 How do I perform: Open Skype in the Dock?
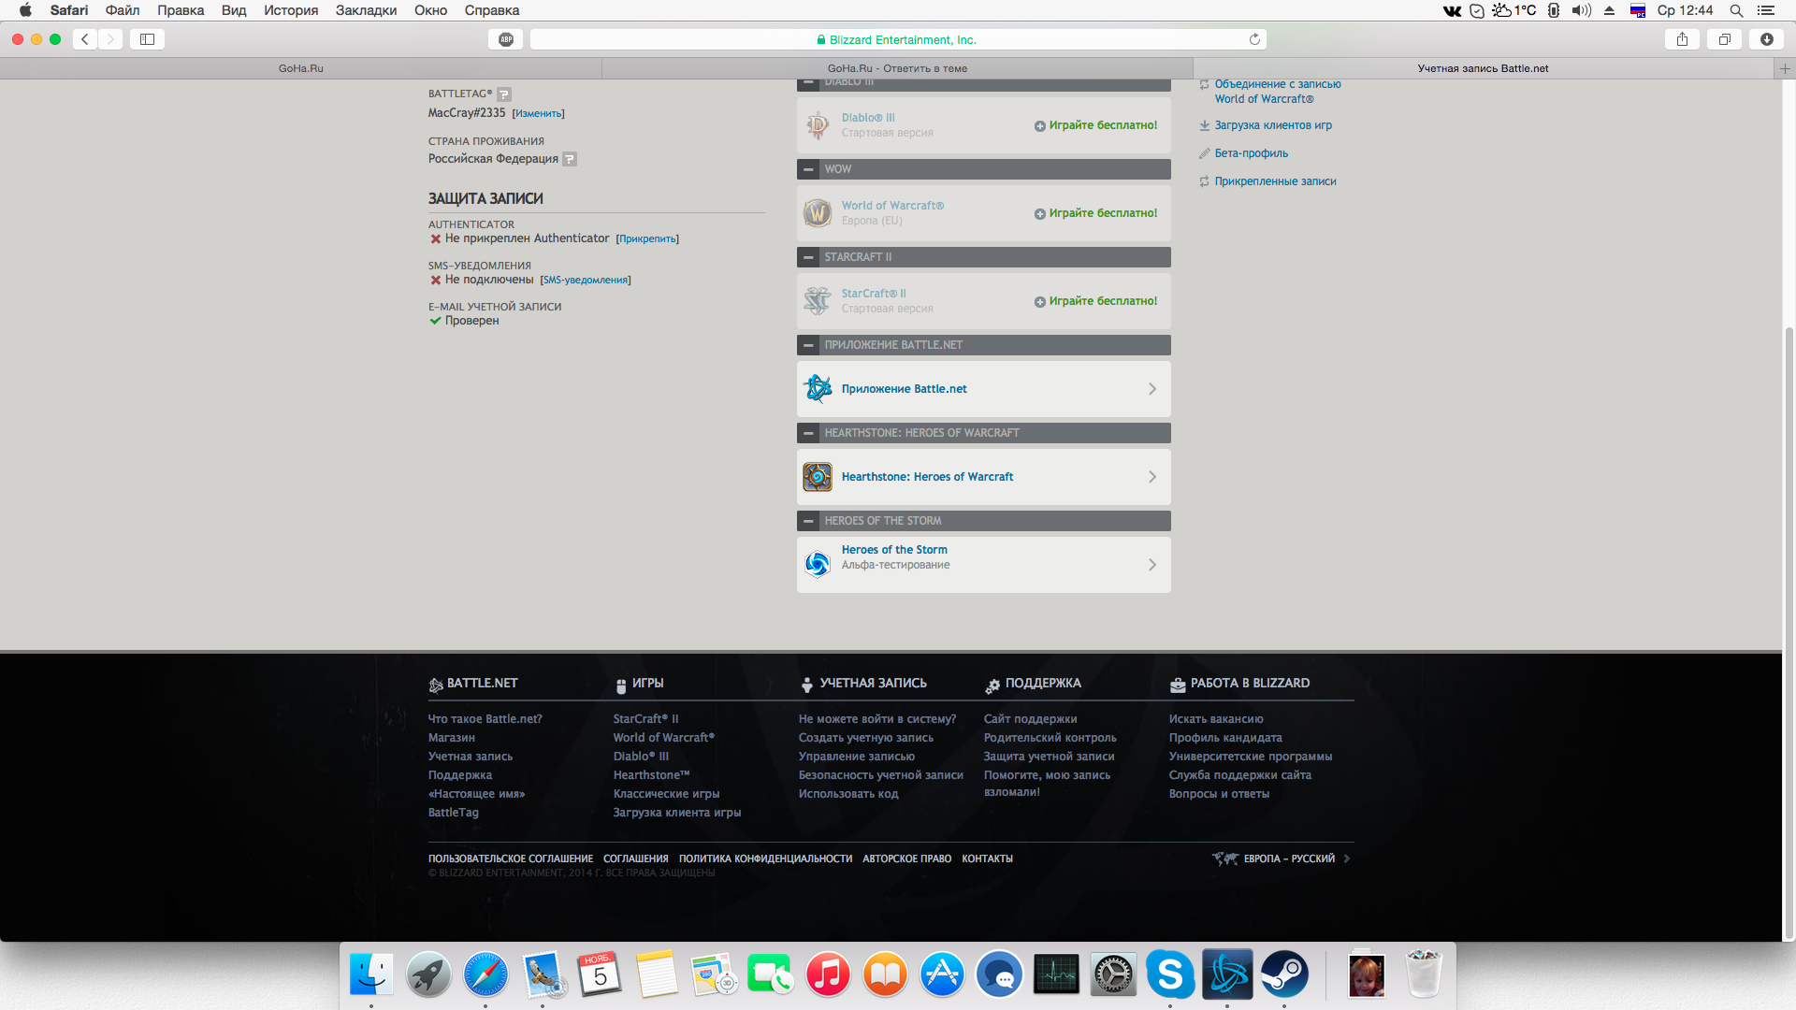pos(1170,974)
